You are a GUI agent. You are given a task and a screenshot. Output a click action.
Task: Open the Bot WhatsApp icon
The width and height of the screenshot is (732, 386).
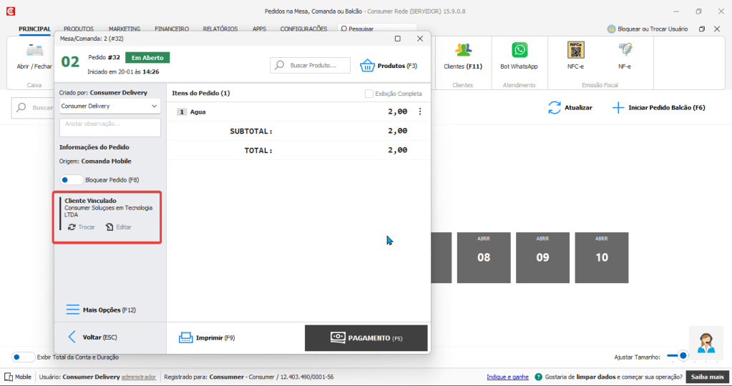click(x=519, y=51)
